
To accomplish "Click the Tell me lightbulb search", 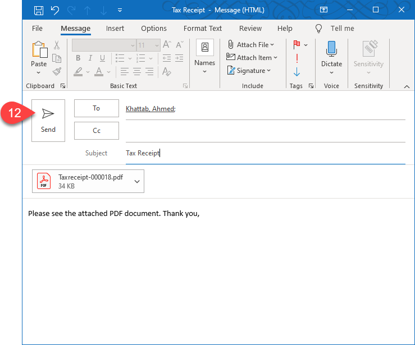I will pos(335,28).
